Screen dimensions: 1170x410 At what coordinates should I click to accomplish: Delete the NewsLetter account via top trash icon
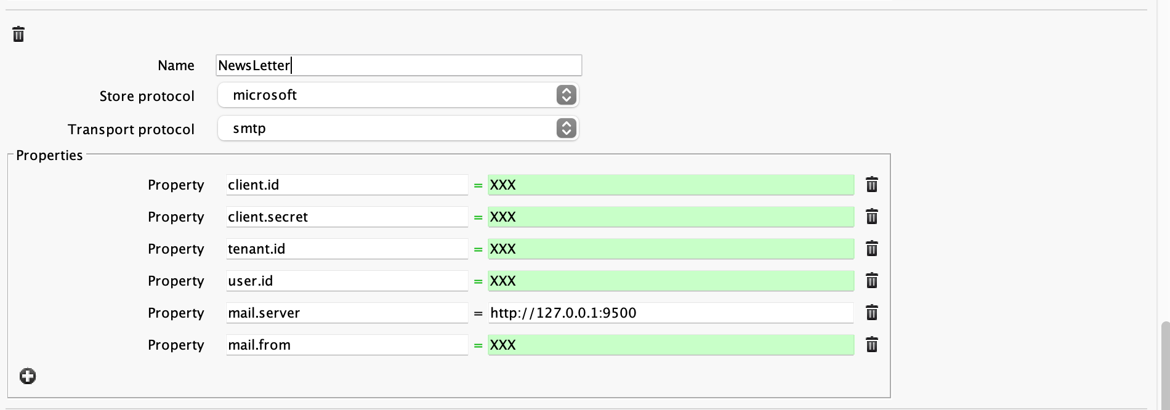(x=18, y=34)
